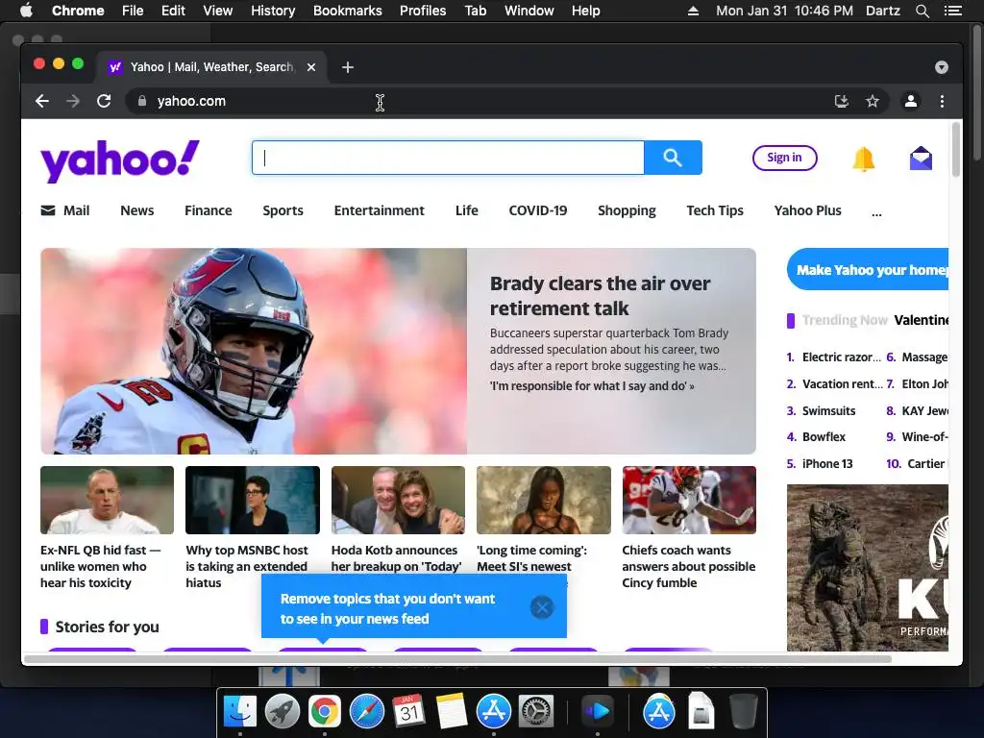Select trending item Vacation rent...
The width and height of the screenshot is (984, 738).
coord(842,383)
